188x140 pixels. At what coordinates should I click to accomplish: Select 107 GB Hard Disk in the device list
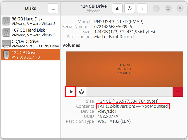31,32
